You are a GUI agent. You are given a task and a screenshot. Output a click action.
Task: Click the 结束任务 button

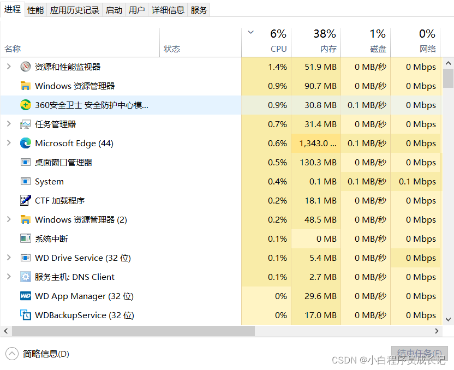point(420,354)
